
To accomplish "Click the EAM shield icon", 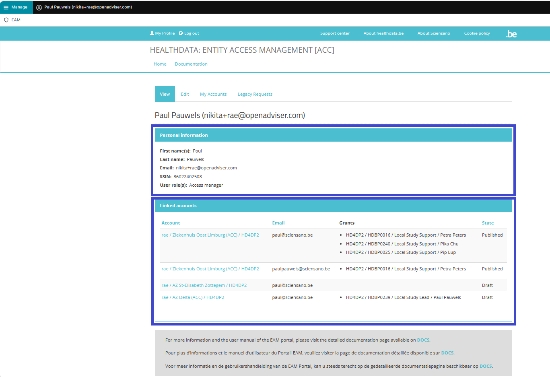I will tap(6, 20).
